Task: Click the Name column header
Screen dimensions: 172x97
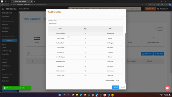Action: tap(60, 29)
